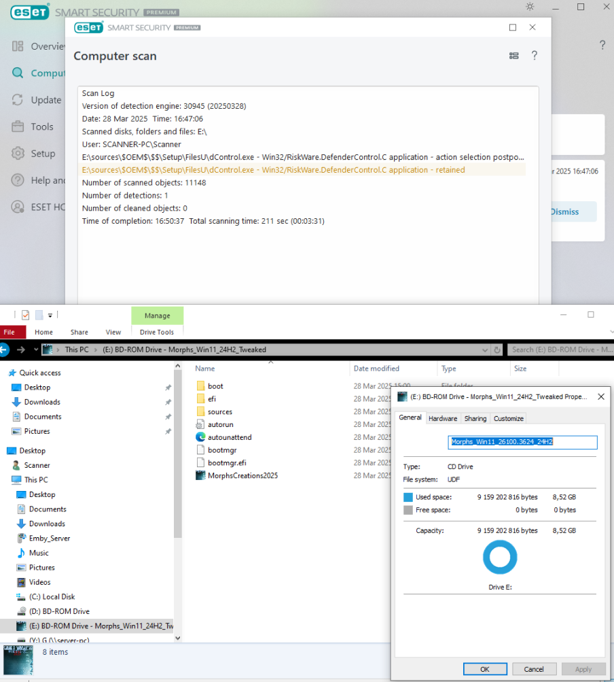The image size is (614, 682).
Task: Click the navigation pane scrollbar thumb
Action: point(178,454)
